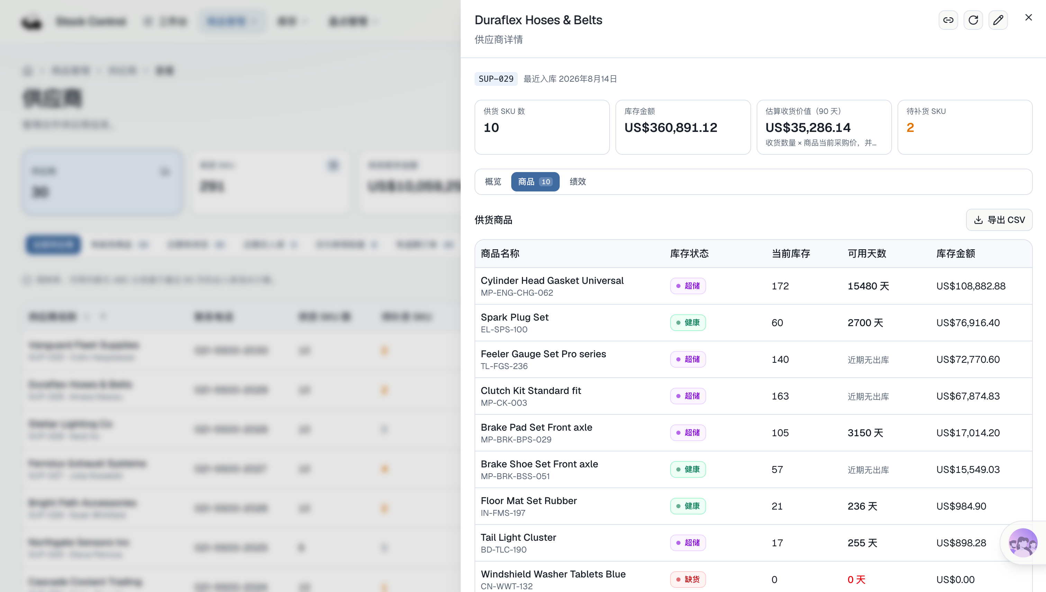Screen dimensions: 1046x592
Task: Click SKU code MP-ENG-CHG-062
Action: (517, 293)
